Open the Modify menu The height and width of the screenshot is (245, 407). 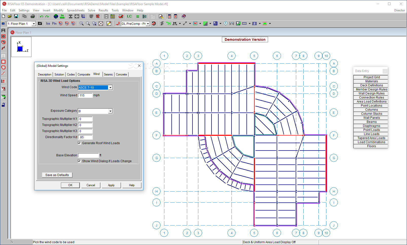[x=59, y=10]
